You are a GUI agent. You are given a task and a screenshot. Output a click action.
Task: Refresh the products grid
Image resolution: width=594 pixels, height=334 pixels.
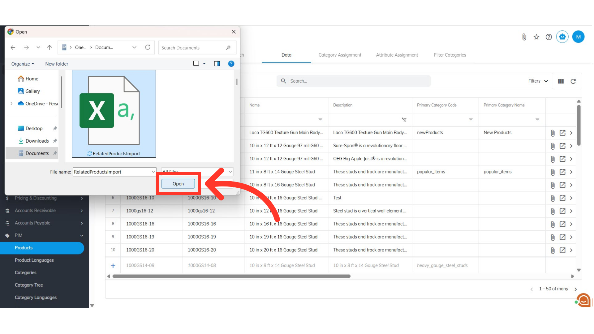click(x=573, y=81)
